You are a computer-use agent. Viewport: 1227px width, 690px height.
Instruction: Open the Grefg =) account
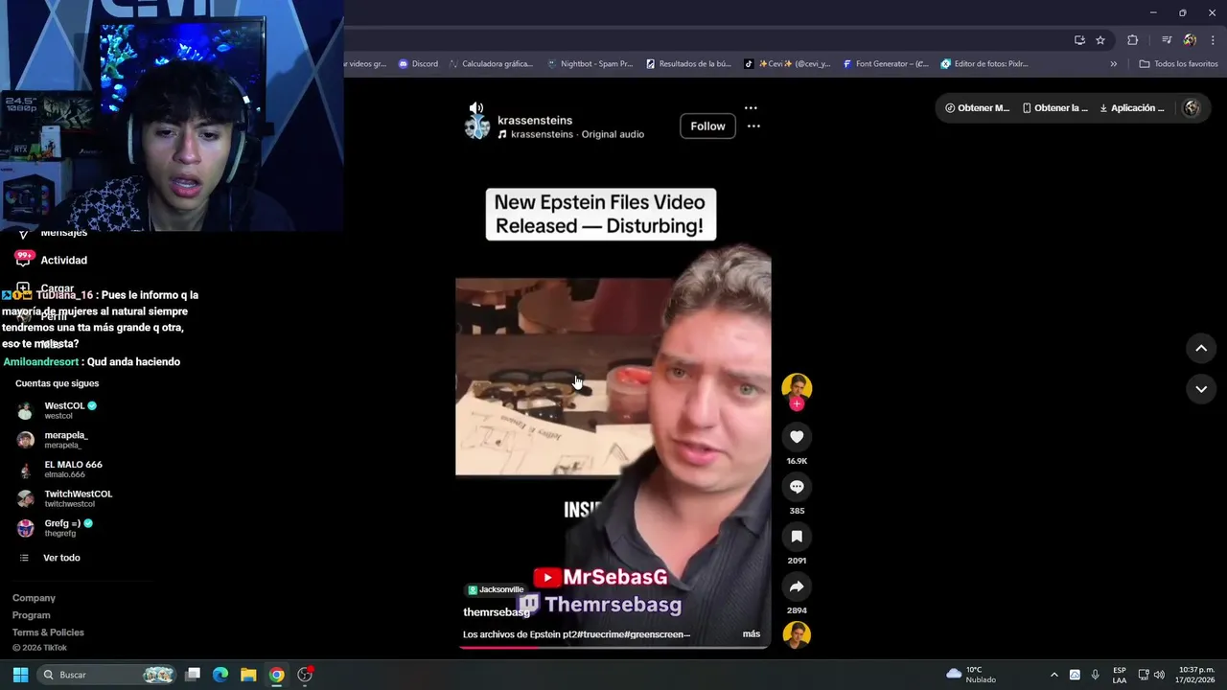pyautogui.click(x=59, y=528)
